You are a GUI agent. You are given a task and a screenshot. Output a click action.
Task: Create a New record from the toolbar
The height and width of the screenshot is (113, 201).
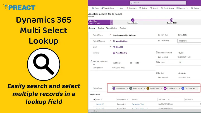(x=120, y=8)
